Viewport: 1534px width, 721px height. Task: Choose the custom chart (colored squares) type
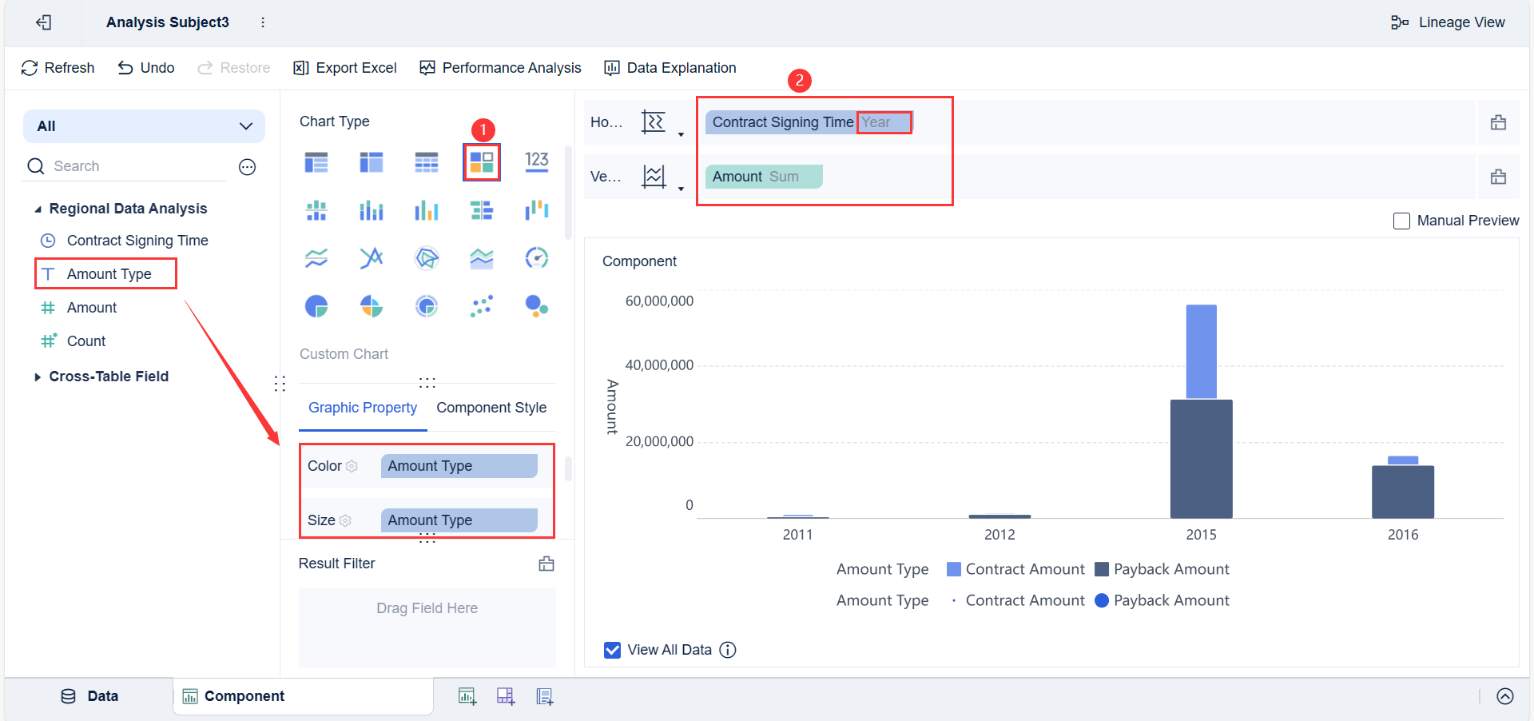pyautogui.click(x=482, y=162)
